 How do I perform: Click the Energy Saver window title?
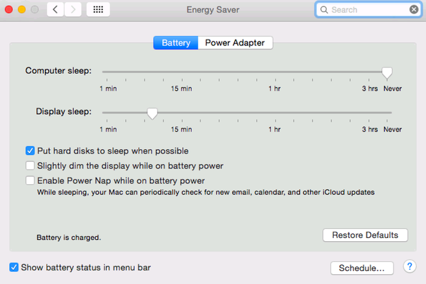pos(213,10)
